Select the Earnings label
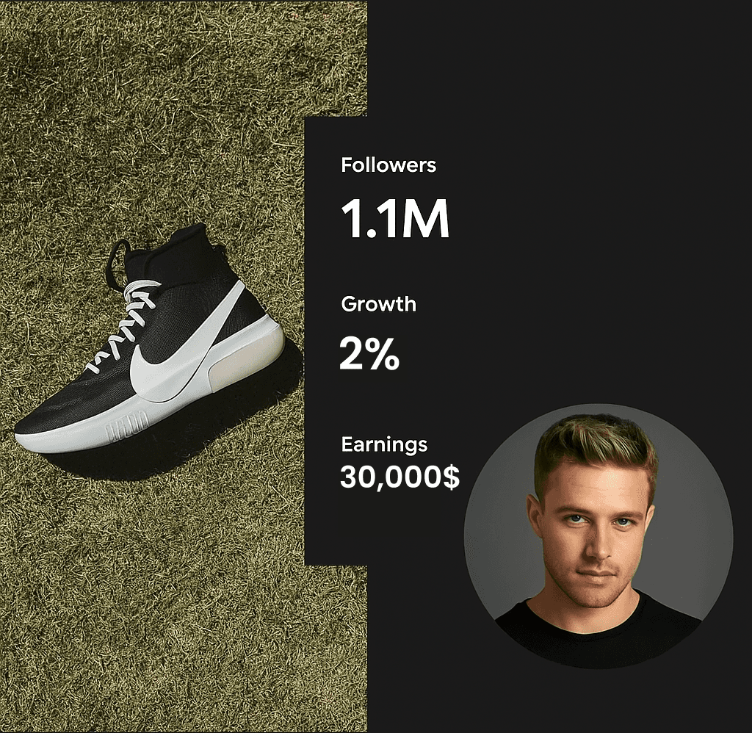Screen dimensions: 752x733 coord(383,444)
